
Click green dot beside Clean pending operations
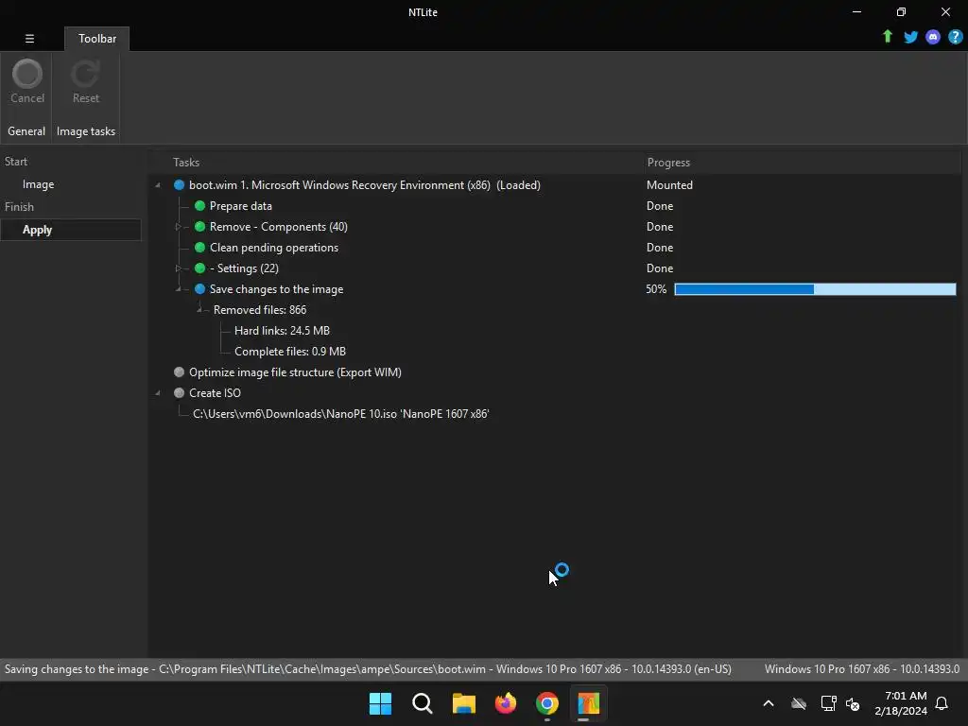point(199,248)
